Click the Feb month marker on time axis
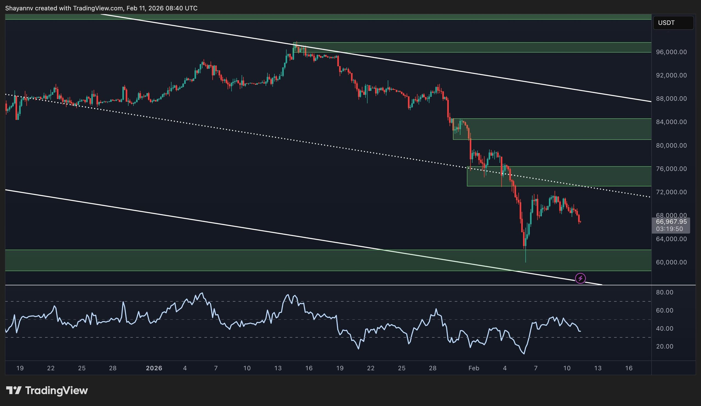 [x=474, y=368]
